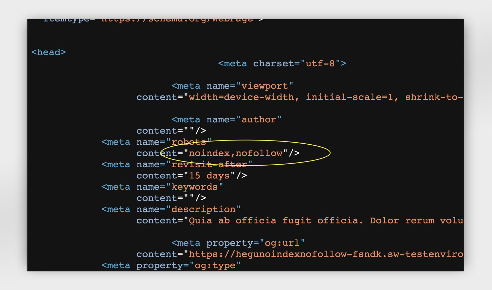The height and width of the screenshot is (290, 492).
Task: Click the meta name="robots" line
Action: point(156,142)
